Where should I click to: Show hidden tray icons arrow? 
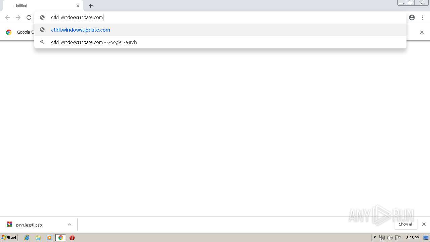(375, 238)
